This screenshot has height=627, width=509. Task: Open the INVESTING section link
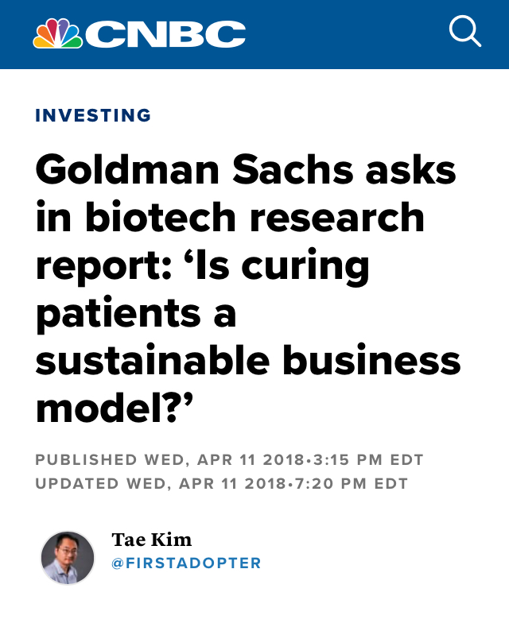click(x=93, y=115)
